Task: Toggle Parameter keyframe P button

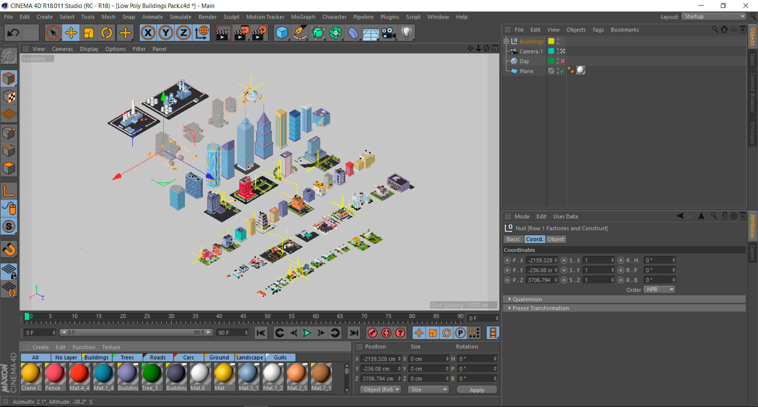Action: (460, 333)
